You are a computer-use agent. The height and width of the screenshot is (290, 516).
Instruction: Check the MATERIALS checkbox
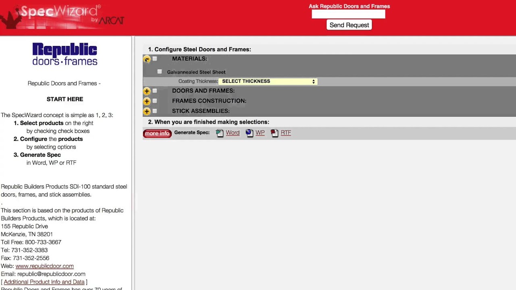(155, 59)
